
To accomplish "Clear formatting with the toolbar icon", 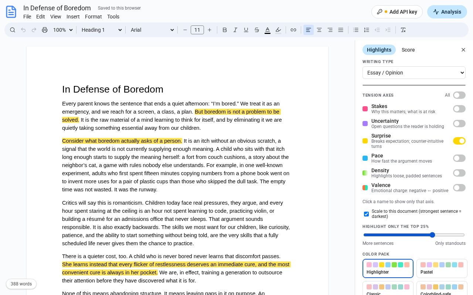I will (403, 30).
